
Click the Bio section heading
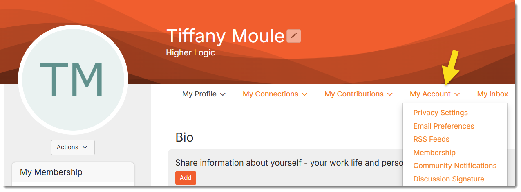[x=184, y=137]
